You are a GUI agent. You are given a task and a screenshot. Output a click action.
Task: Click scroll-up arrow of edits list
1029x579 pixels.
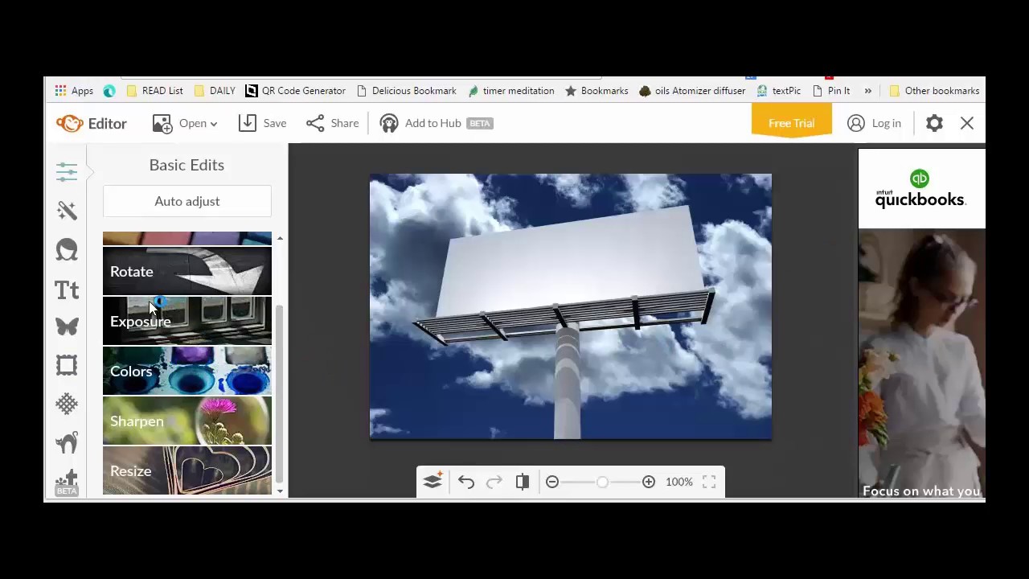coord(280,238)
